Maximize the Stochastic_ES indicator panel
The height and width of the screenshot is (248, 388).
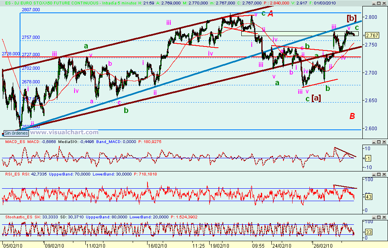tap(379, 217)
